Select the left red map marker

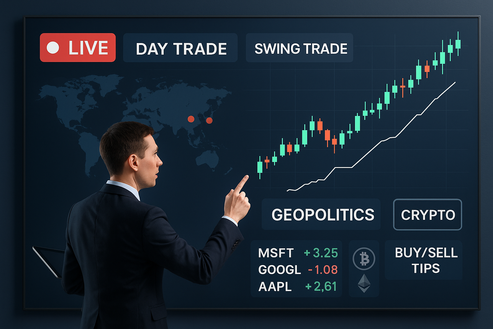191,119
